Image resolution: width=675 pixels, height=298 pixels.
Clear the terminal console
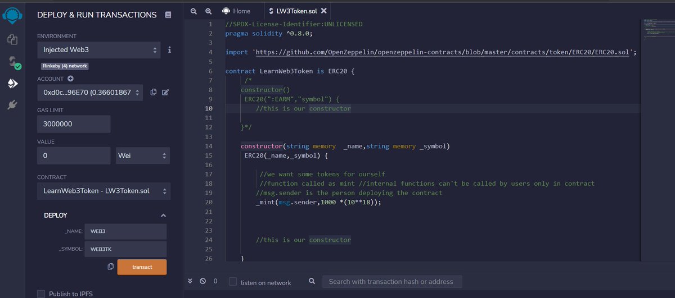[202, 281]
